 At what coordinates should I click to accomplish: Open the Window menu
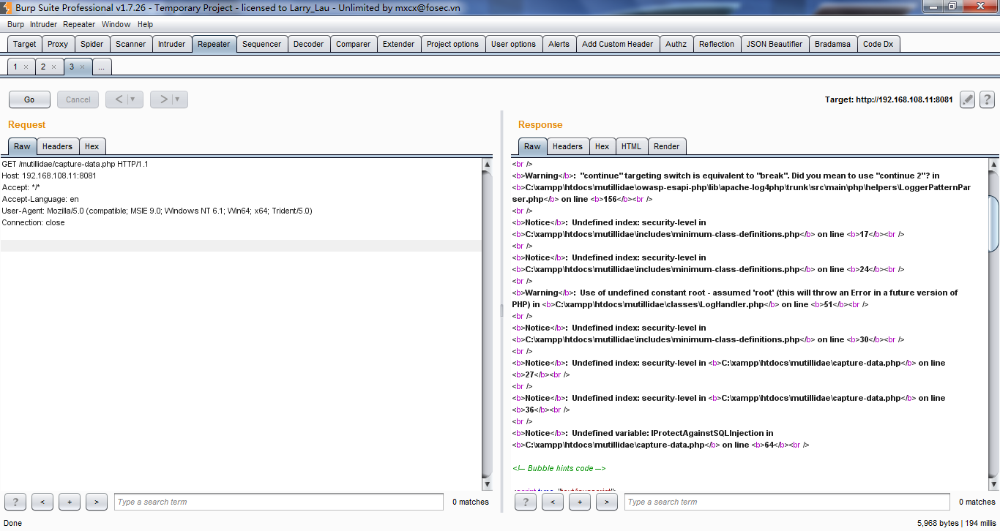click(116, 24)
